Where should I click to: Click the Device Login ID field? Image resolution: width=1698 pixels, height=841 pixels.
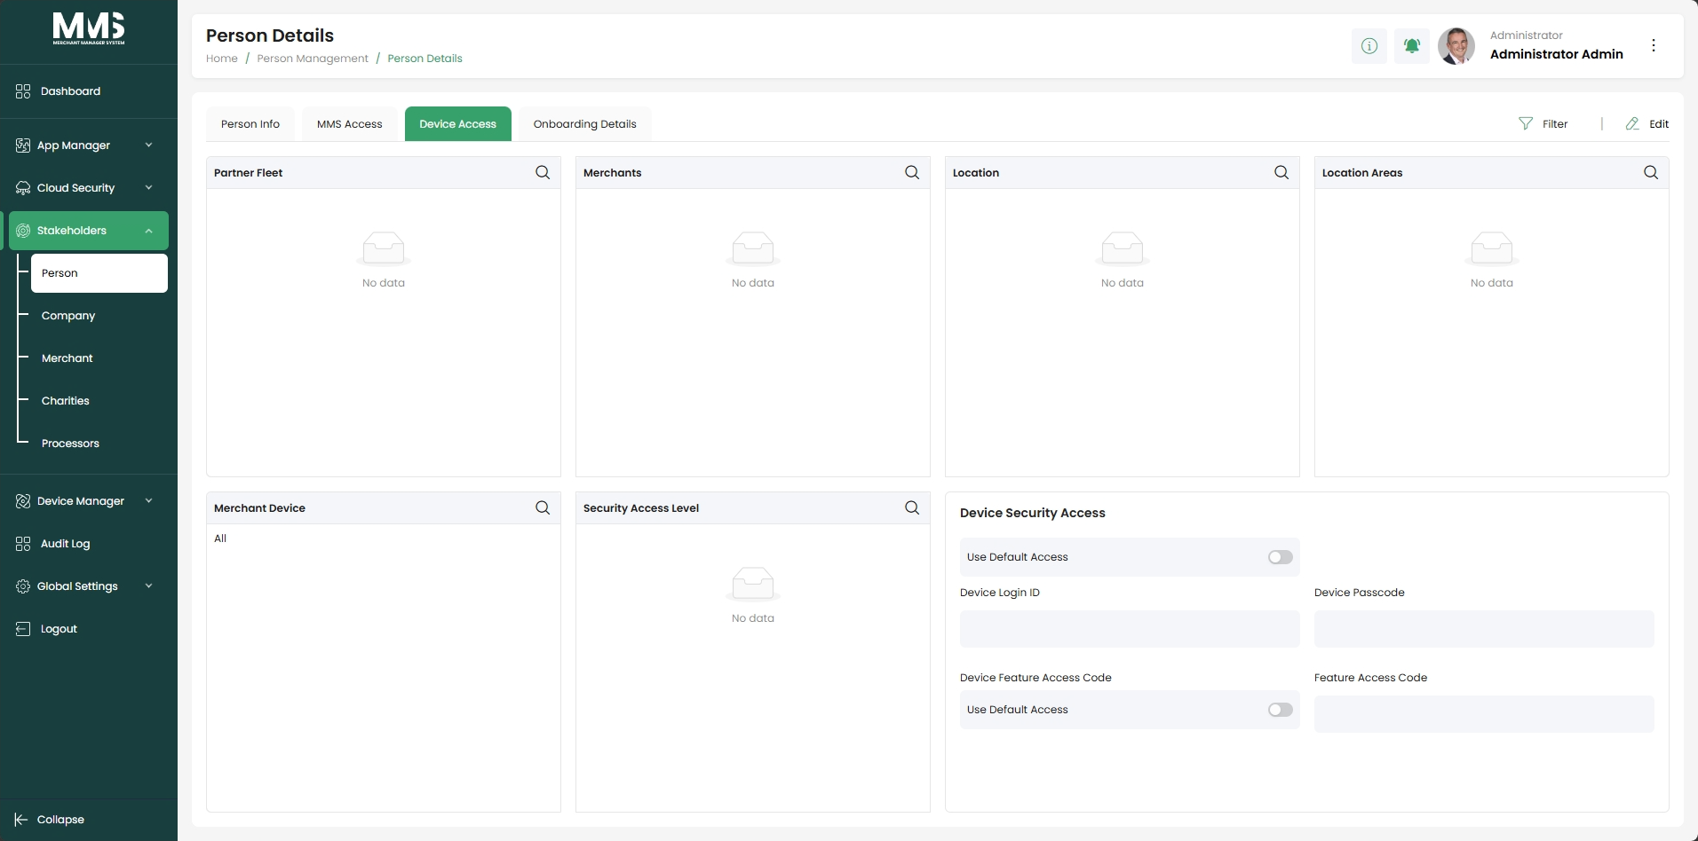[1130, 629]
